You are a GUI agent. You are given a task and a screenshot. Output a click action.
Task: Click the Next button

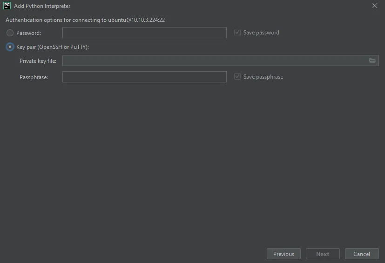coord(323,254)
